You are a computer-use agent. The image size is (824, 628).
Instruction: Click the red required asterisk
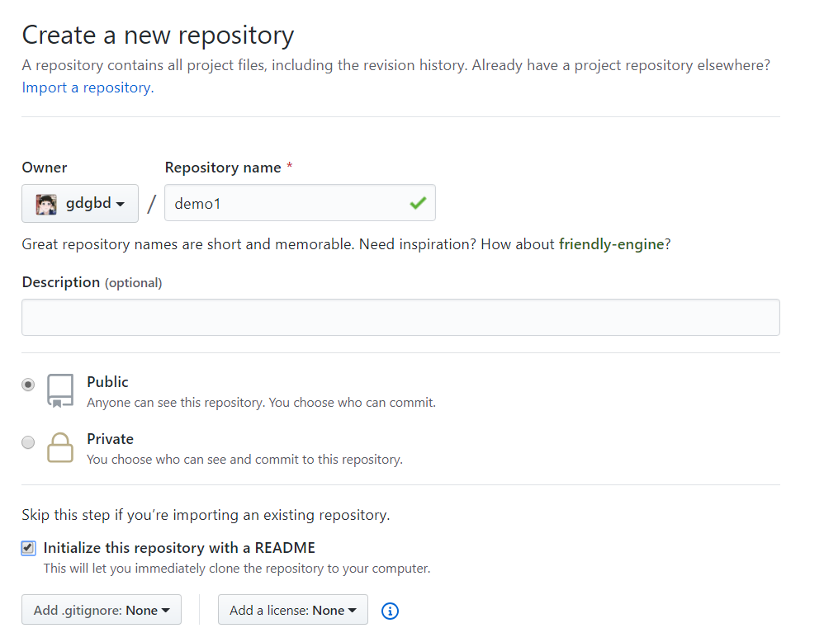(290, 167)
